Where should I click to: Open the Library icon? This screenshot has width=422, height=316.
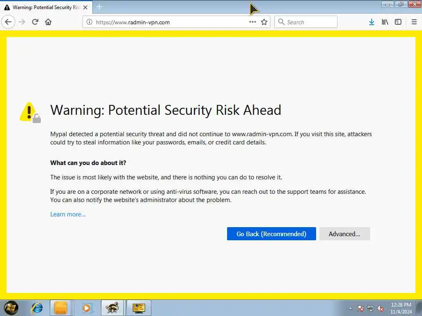tap(385, 22)
